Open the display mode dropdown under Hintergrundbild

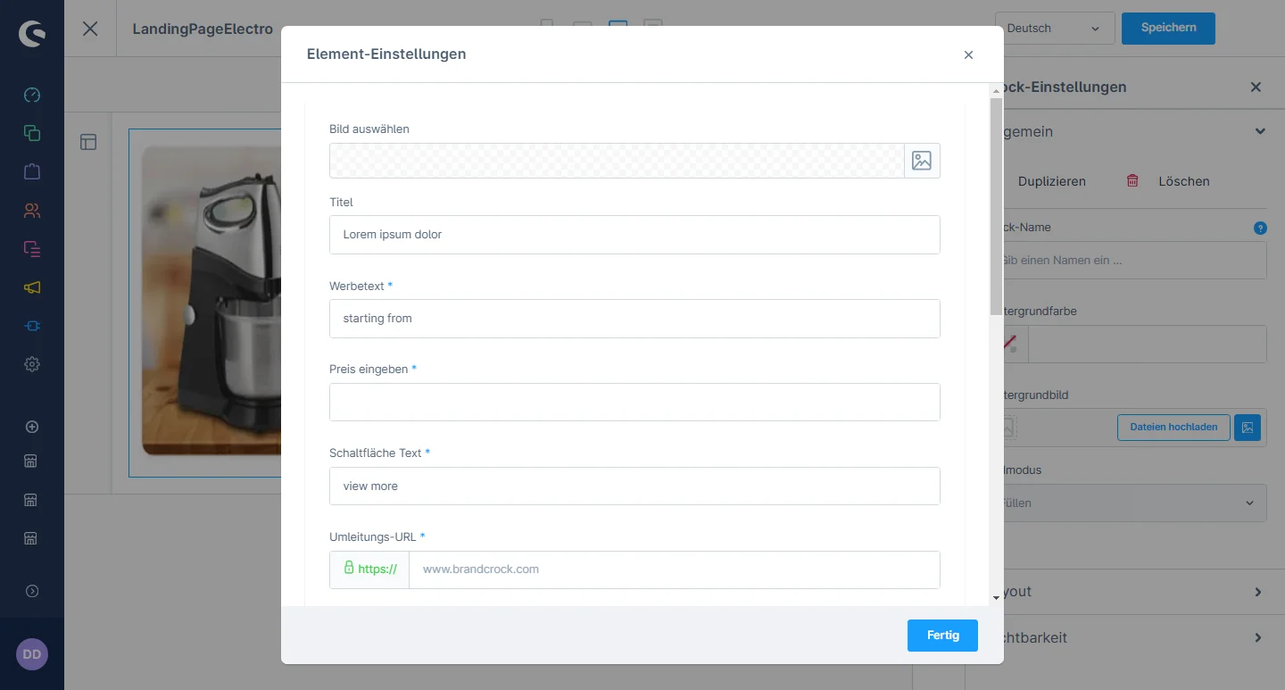(1133, 503)
